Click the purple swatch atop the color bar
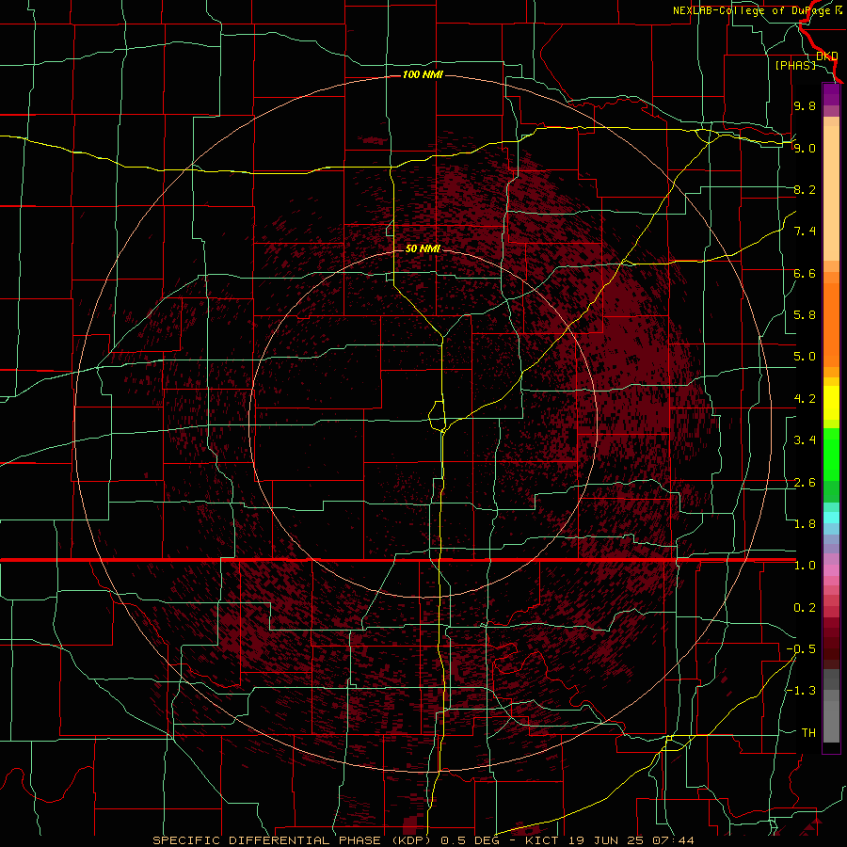 [831, 94]
